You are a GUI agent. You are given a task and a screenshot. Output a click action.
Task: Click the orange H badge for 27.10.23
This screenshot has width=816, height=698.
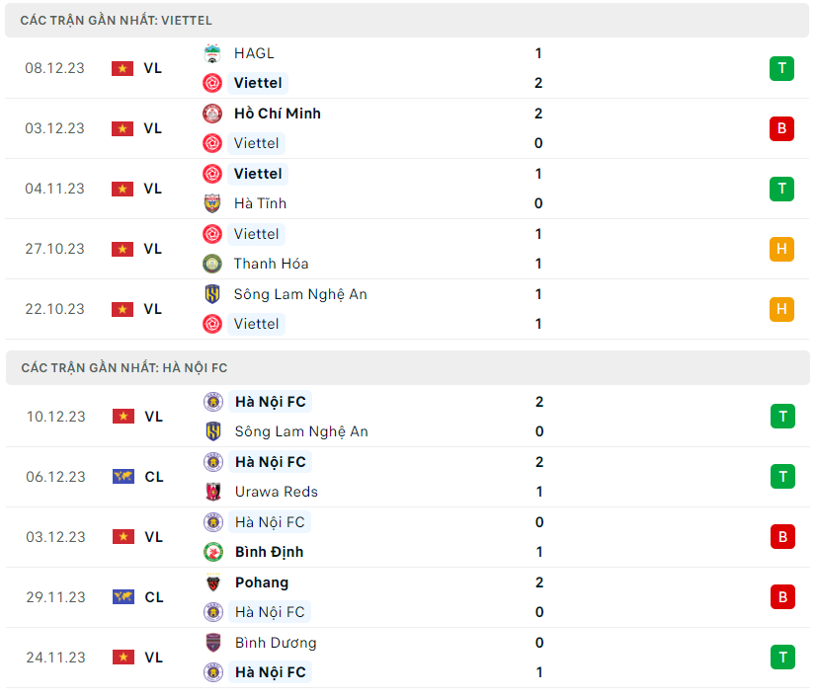781,249
